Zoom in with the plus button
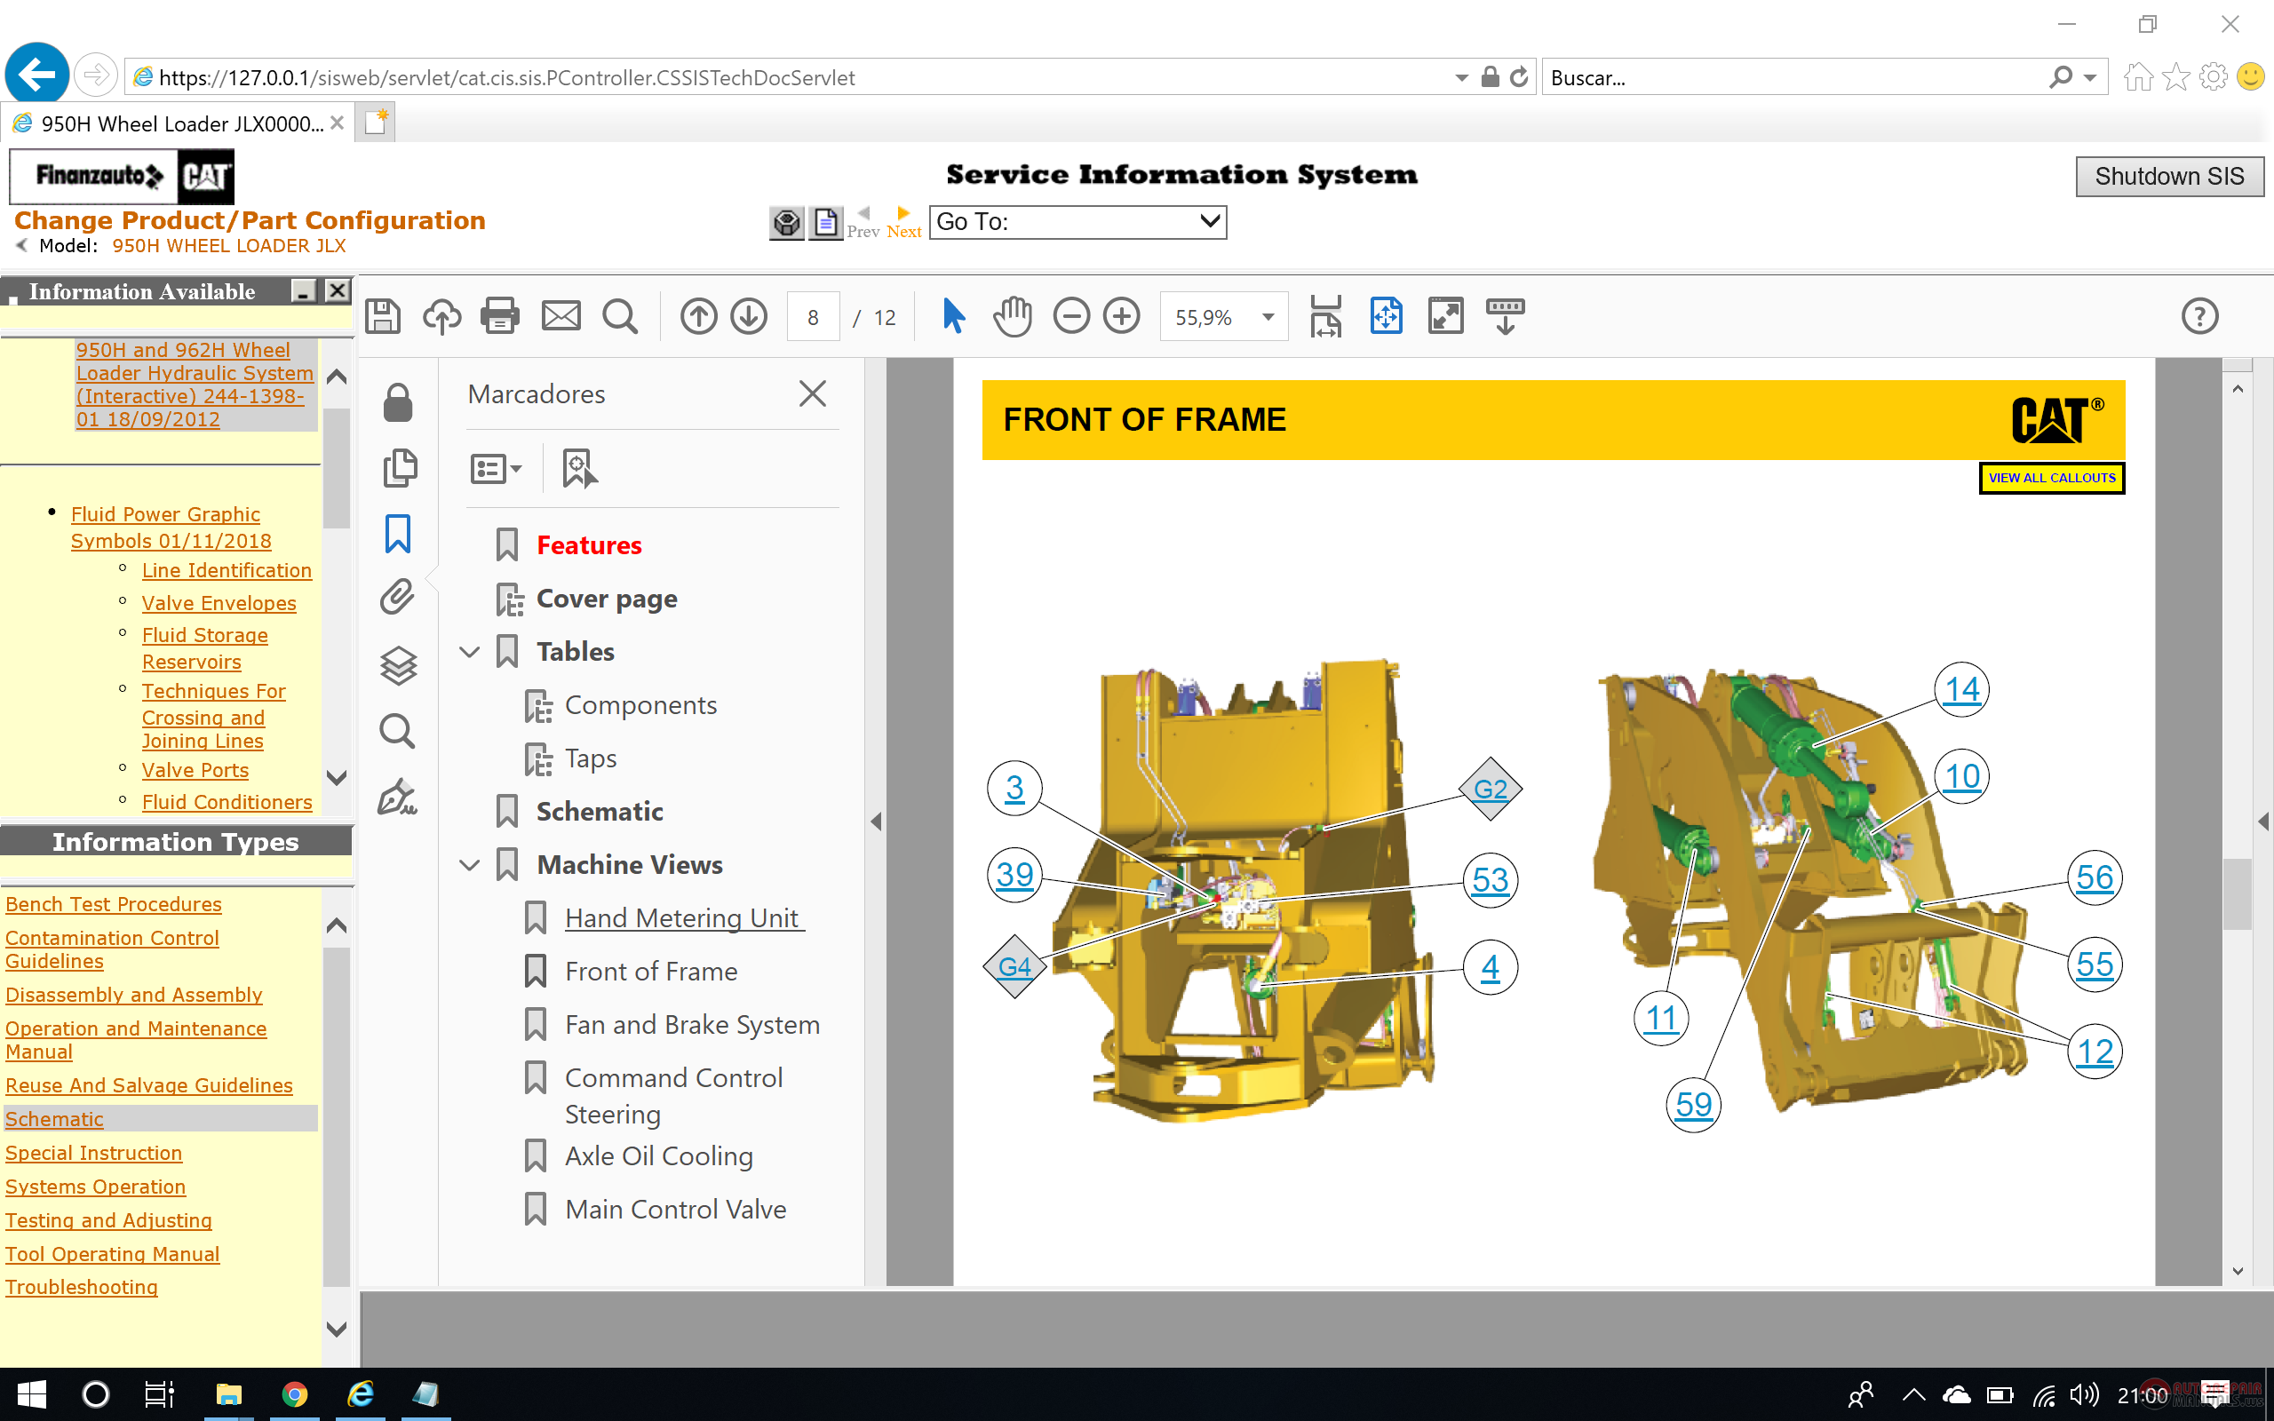The width and height of the screenshot is (2274, 1421). (x=1122, y=317)
